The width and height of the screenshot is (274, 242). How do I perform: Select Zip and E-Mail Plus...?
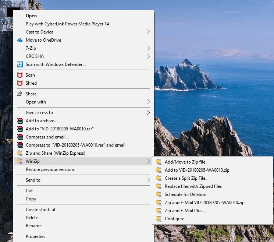213,210
